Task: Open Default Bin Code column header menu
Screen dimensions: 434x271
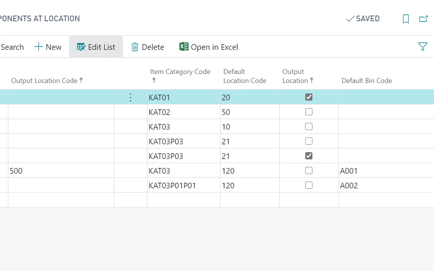Action: click(x=367, y=80)
